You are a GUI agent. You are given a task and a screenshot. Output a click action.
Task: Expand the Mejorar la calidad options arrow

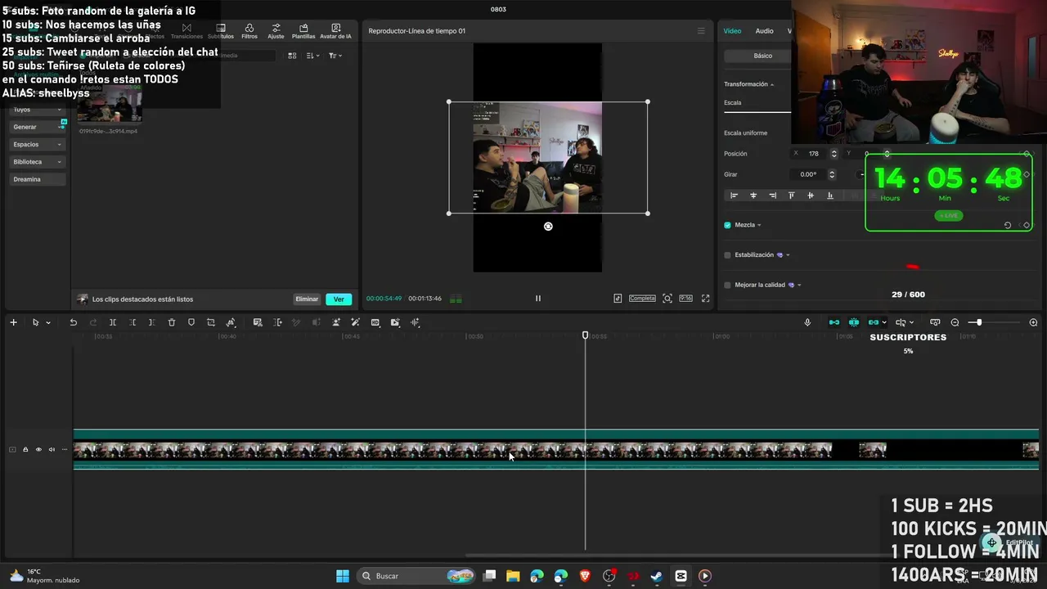[x=799, y=285]
